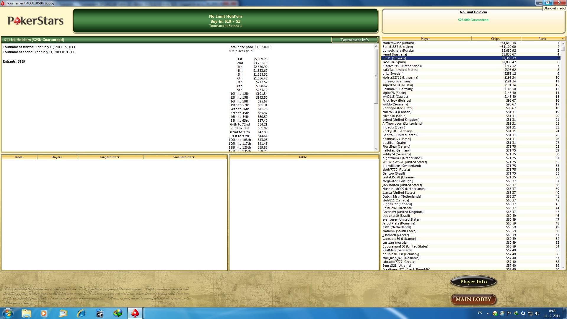Click the tournament info scrollbar down arrow
The height and width of the screenshot is (319, 567).
coord(376,149)
